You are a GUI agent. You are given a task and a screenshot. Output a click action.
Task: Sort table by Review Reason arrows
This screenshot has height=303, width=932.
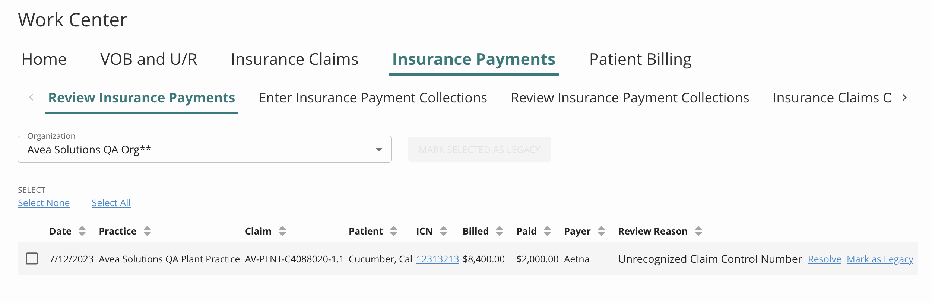coord(698,231)
